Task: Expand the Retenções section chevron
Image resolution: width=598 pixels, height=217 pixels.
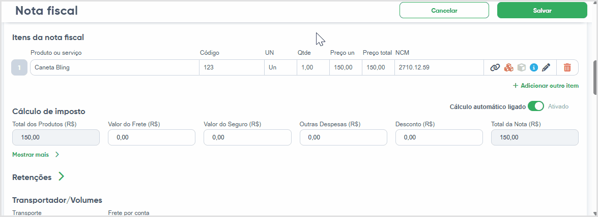Action: tap(61, 177)
